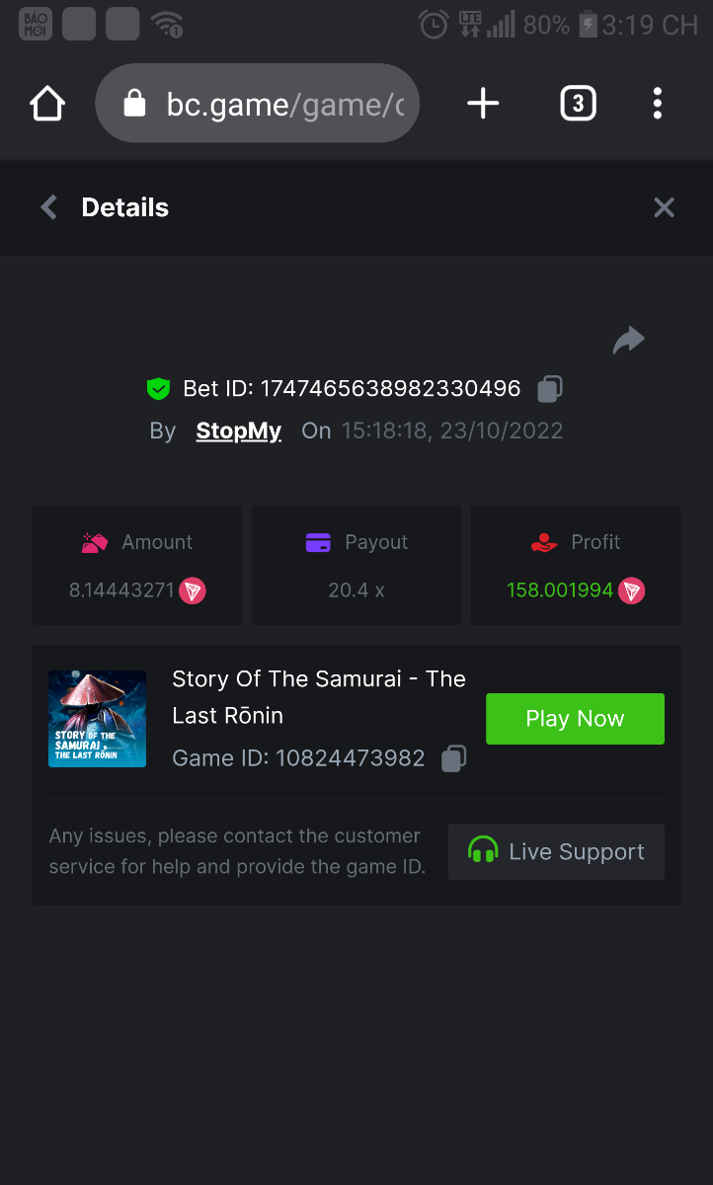
Task: Open the browser three-dot menu
Action: [658, 104]
